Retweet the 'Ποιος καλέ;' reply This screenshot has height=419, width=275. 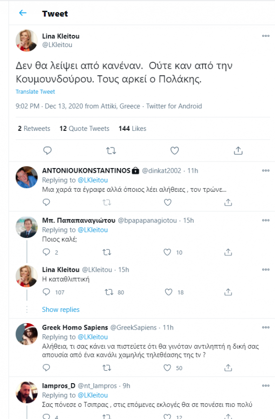coord(106,252)
